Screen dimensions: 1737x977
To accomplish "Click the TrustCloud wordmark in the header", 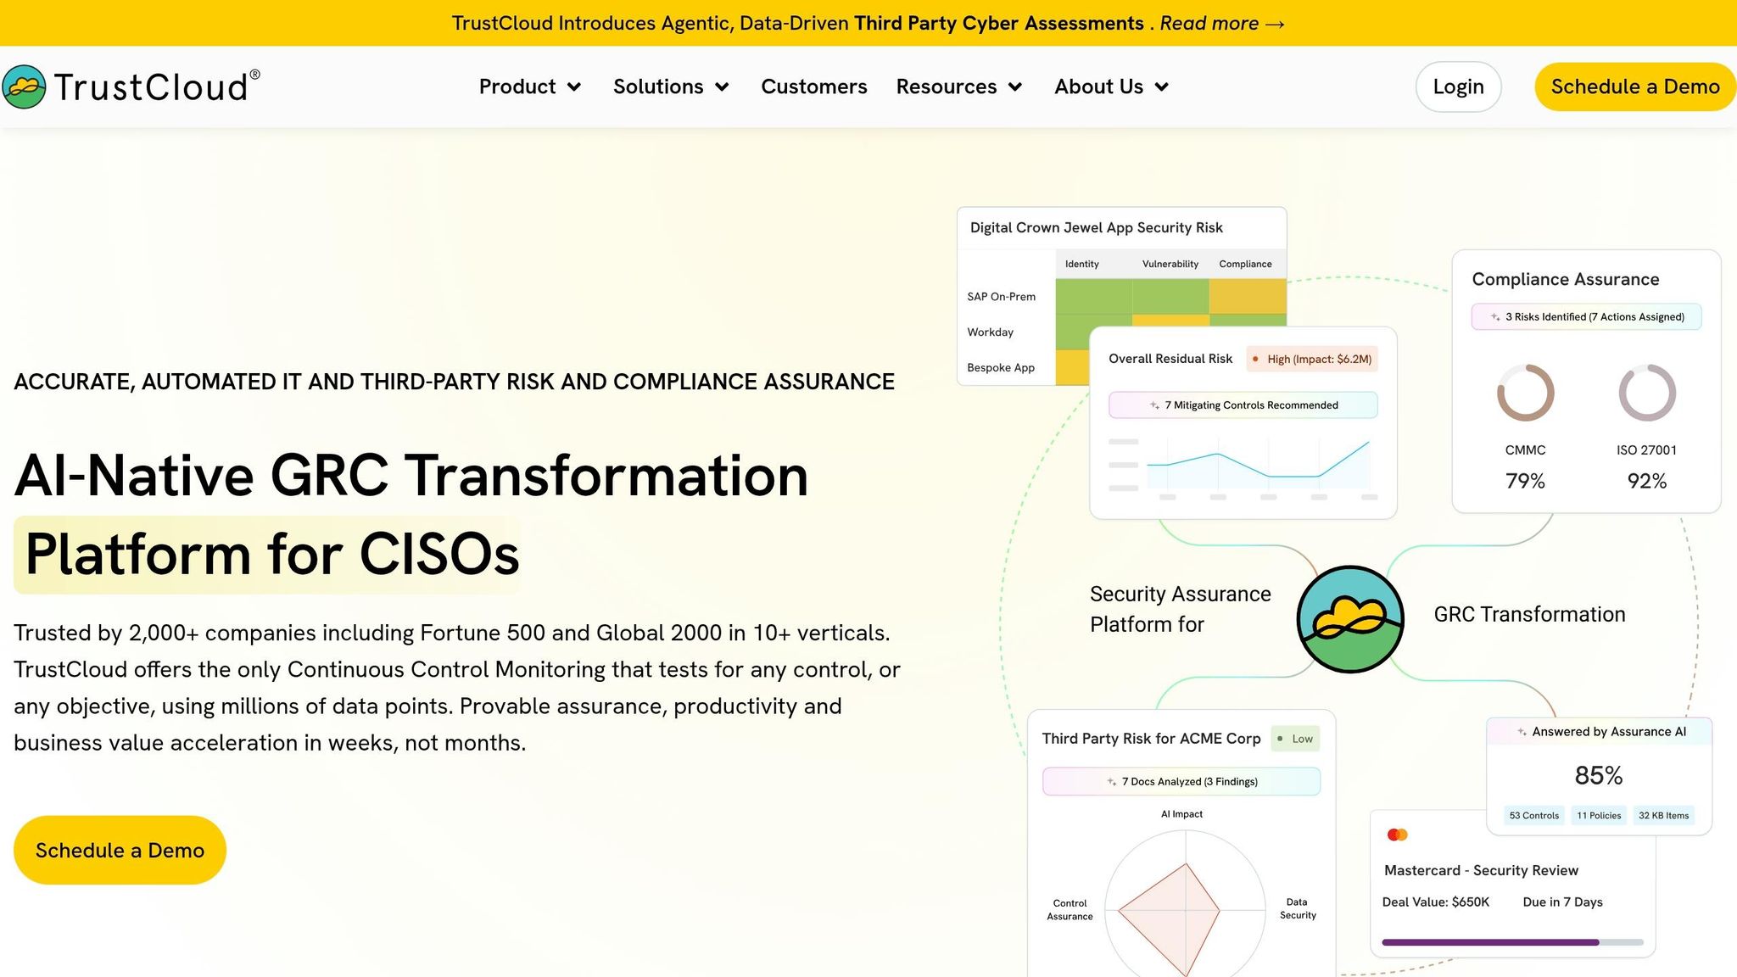I will pyautogui.click(x=157, y=87).
